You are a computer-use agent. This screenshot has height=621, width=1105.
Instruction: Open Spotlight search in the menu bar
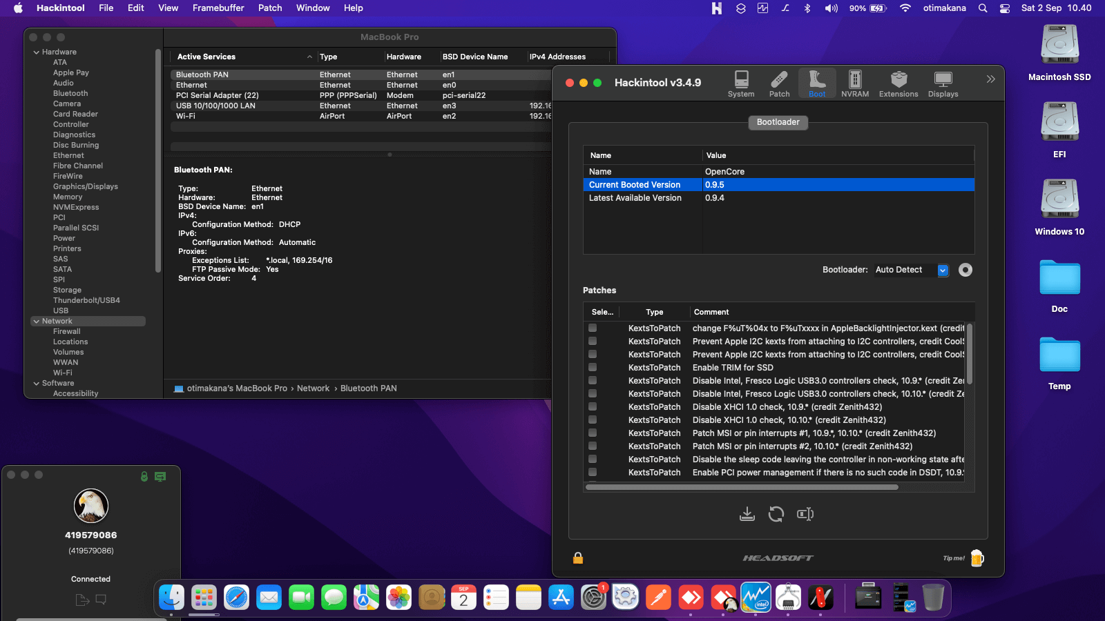[983, 8]
